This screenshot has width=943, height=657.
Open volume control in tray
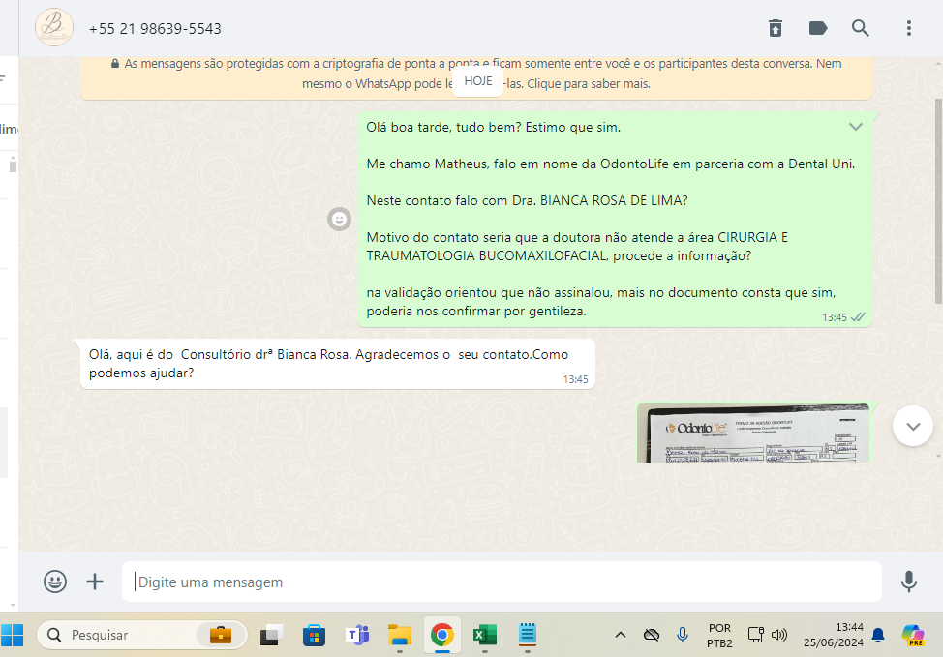tap(779, 635)
